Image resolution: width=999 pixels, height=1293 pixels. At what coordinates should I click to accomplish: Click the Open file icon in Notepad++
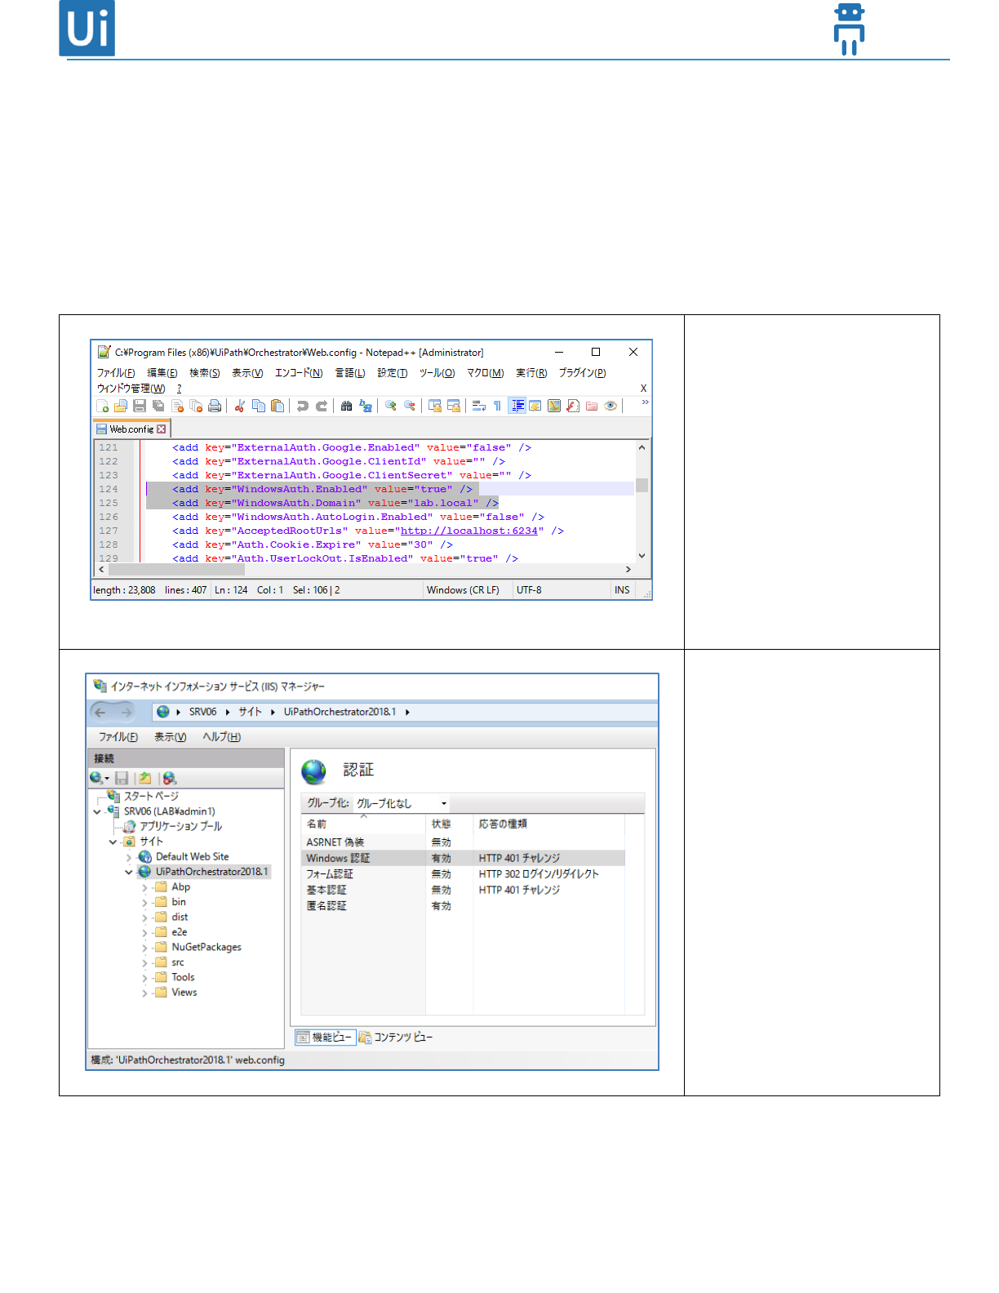120,406
